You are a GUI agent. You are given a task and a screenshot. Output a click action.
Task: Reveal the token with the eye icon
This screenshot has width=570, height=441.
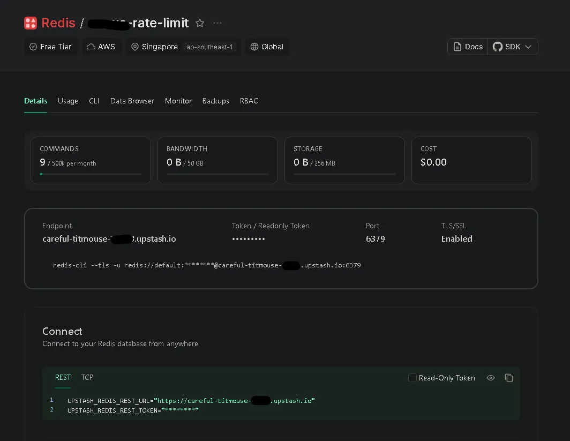pyautogui.click(x=490, y=378)
